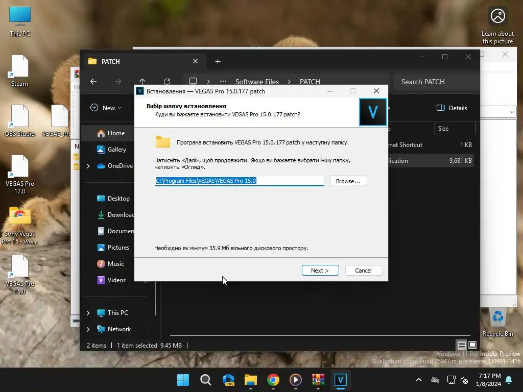
Task: Click the muted volume tray icon
Action: pyautogui.click(x=464, y=380)
